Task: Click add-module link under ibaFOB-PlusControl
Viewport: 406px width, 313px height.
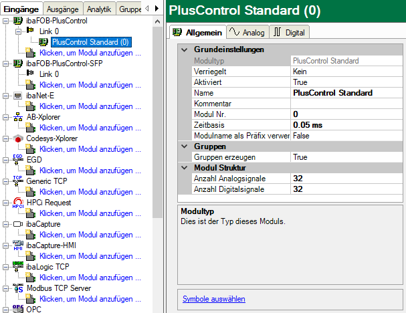Action: (x=90, y=53)
